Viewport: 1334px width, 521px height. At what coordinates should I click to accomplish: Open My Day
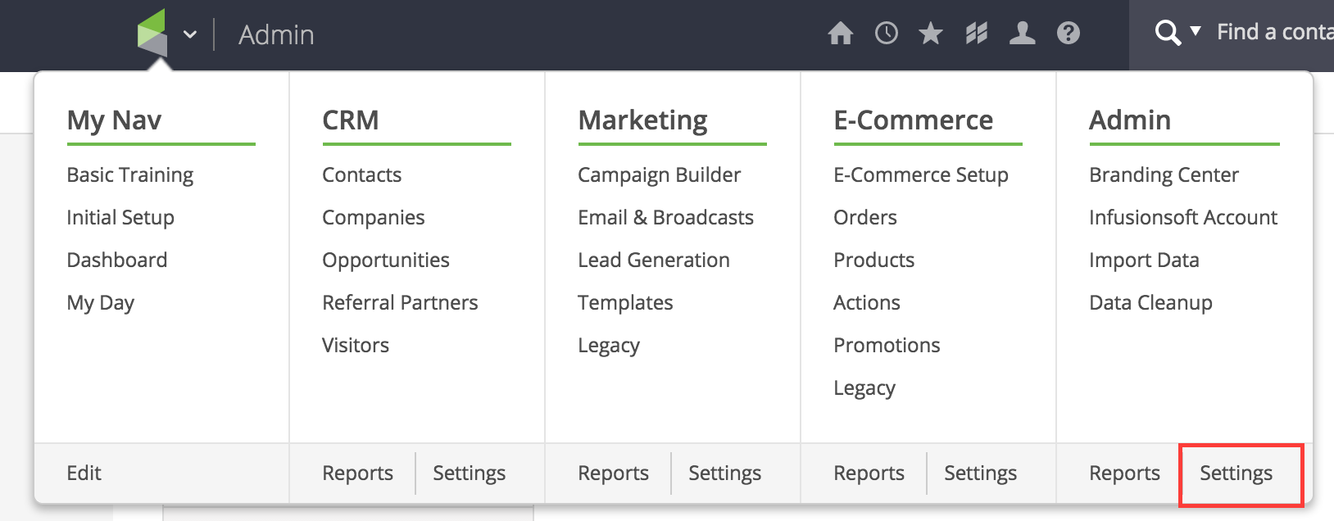(101, 303)
